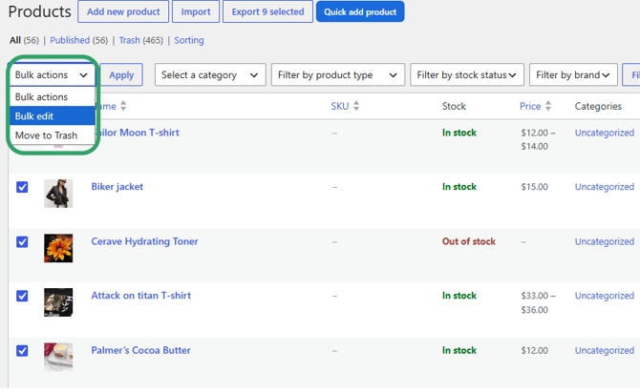This screenshot has width=640, height=392.
Task: Select Bulk edit from dropdown list
Action: tap(52, 116)
